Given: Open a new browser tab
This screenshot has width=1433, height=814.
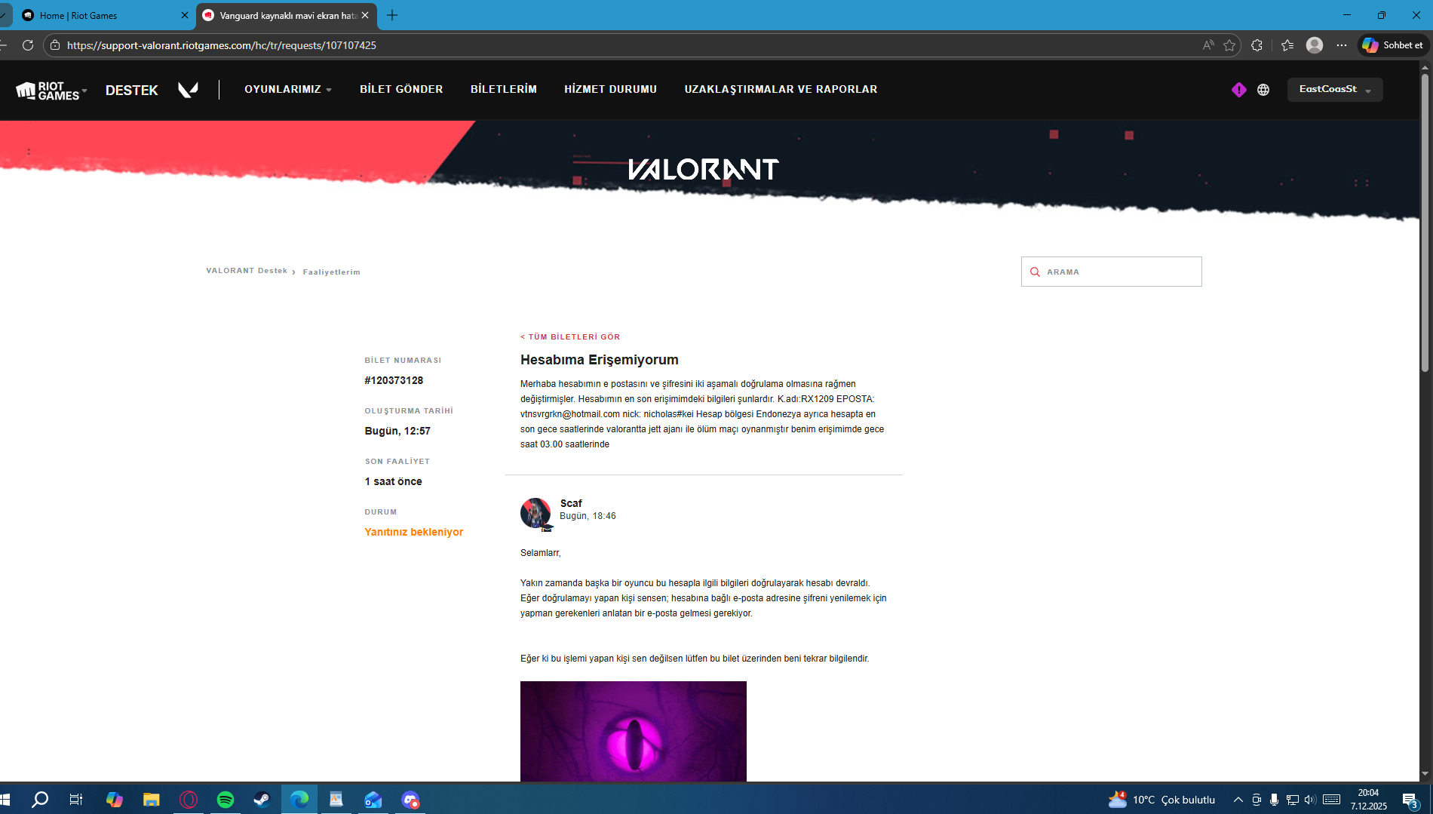Looking at the screenshot, I should 392,15.
